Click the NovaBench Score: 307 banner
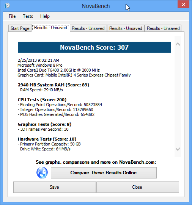The image size is (192, 205). (94, 47)
